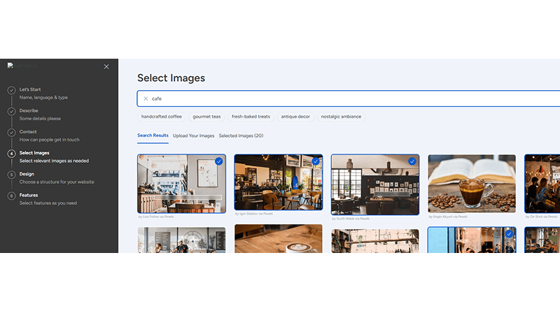The height and width of the screenshot is (311, 560).
Task: Click the Describe step checkmark icon
Action: [x=11, y=111]
